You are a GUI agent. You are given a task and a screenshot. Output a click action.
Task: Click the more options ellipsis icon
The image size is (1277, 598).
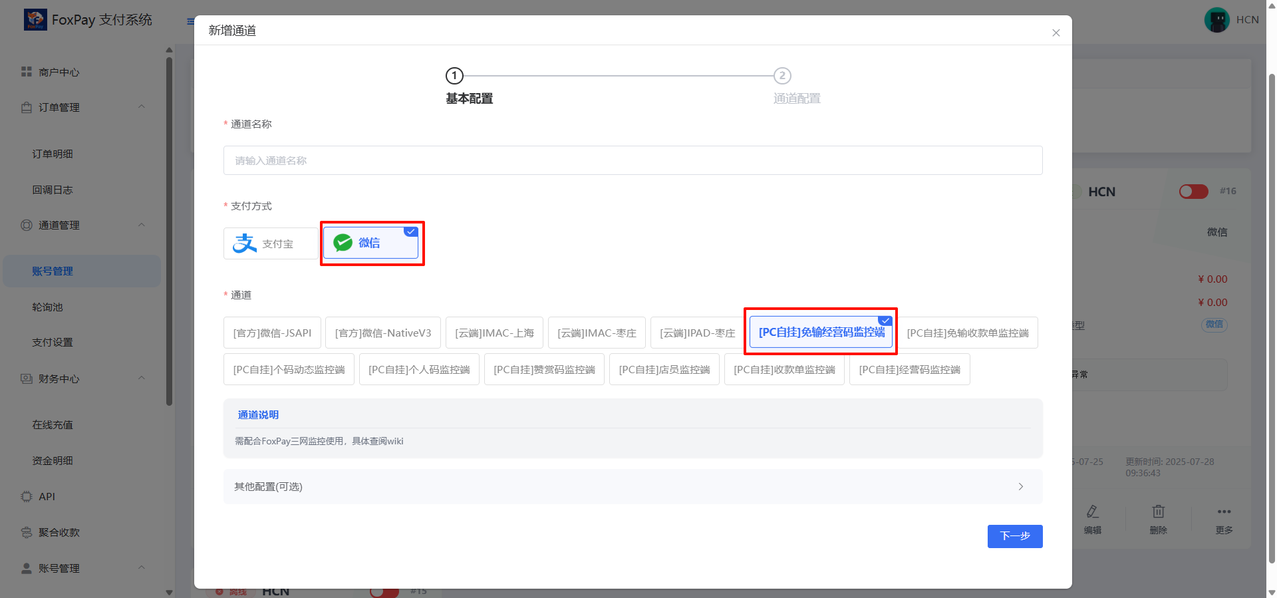coord(1224,512)
